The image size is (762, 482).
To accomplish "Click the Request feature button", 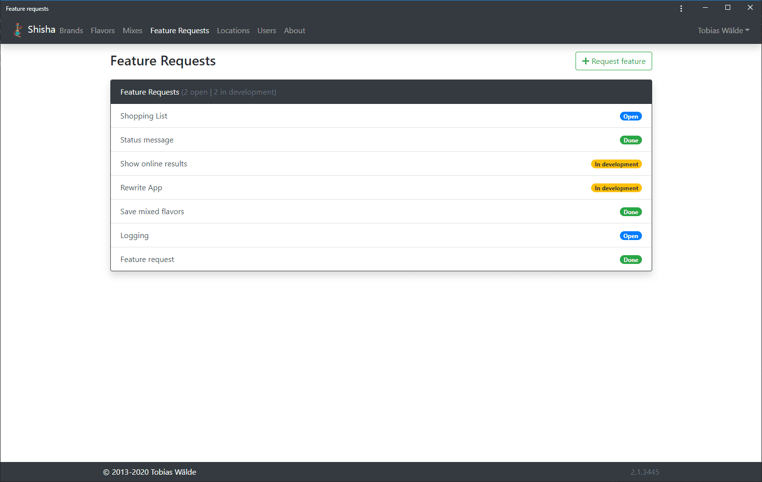I will point(614,61).
